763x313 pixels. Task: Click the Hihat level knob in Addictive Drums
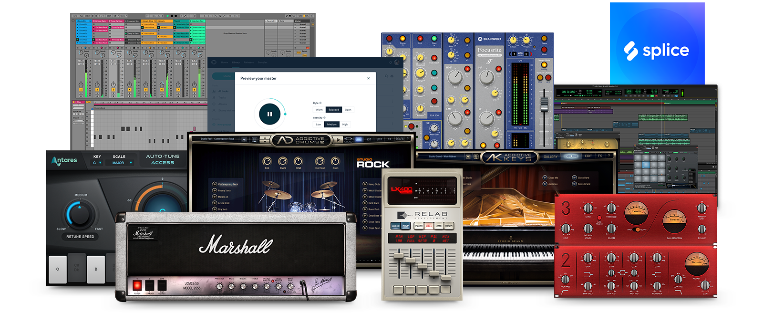[298, 161]
